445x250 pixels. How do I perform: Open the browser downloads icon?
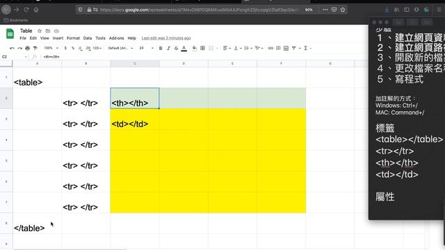pyautogui.click(x=387, y=10)
